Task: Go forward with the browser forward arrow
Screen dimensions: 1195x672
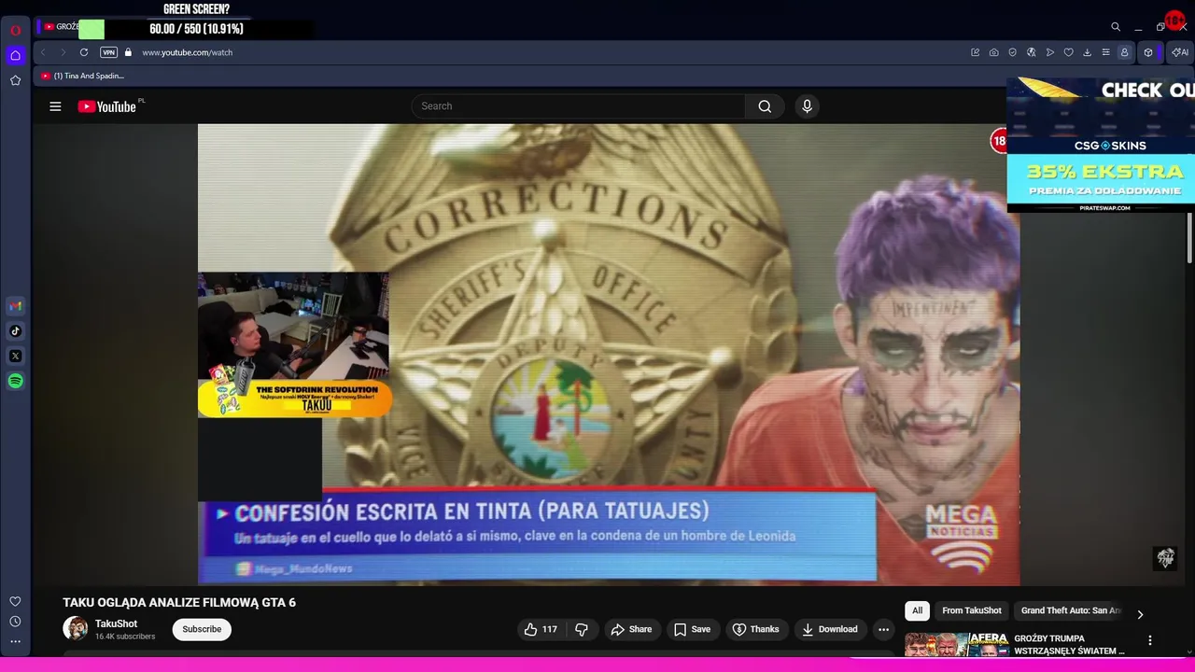Action: point(63,52)
